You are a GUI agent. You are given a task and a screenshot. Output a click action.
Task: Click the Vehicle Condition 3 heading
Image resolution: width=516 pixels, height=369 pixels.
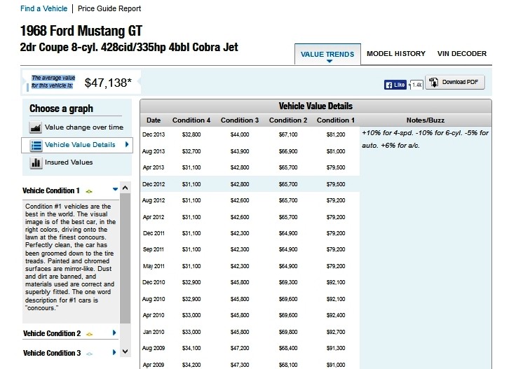pos(52,353)
